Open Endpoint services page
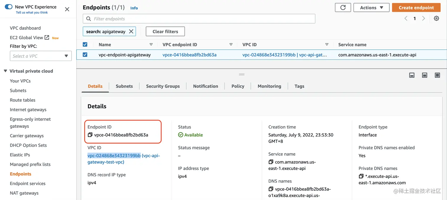The height and width of the screenshot is (200, 447). click(27, 184)
